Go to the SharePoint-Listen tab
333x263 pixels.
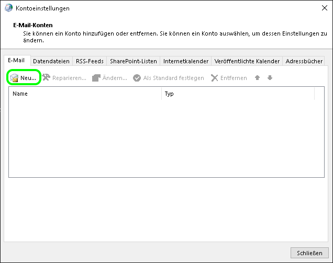[133, 61]
